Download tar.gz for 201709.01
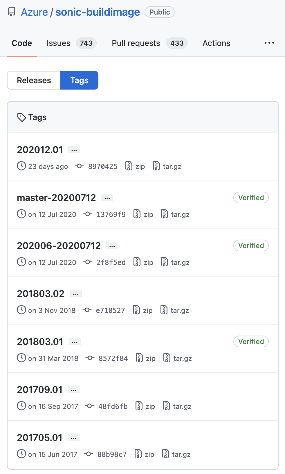The image size is (285, 474). click(x=177, y=406)
